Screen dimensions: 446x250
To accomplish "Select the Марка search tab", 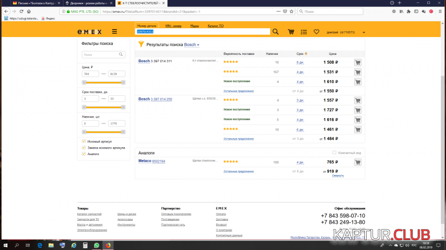I will pos(195,26).
